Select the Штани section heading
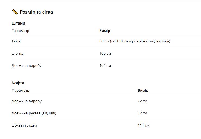 (x=18, y=23)
